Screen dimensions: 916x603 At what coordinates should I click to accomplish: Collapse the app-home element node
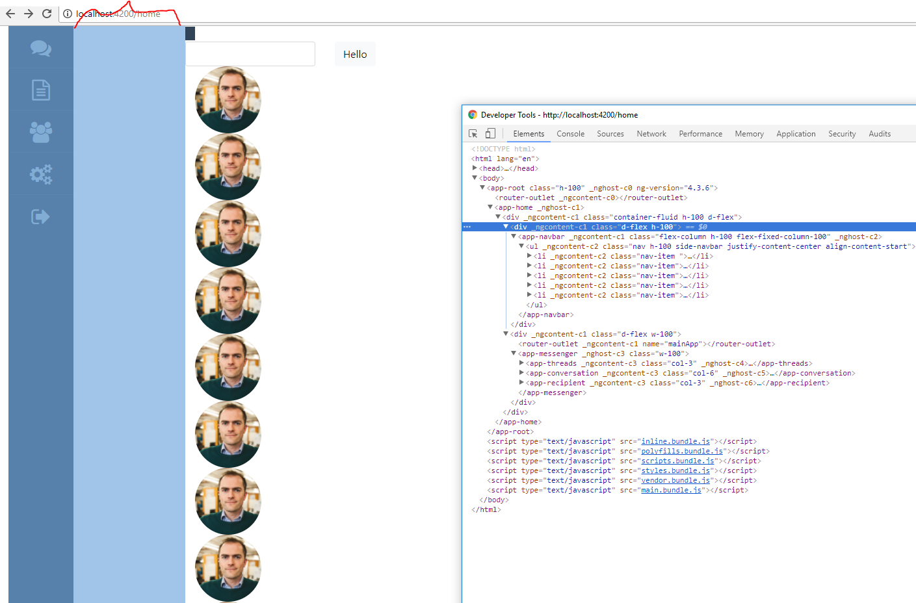(x=490, y=207)
